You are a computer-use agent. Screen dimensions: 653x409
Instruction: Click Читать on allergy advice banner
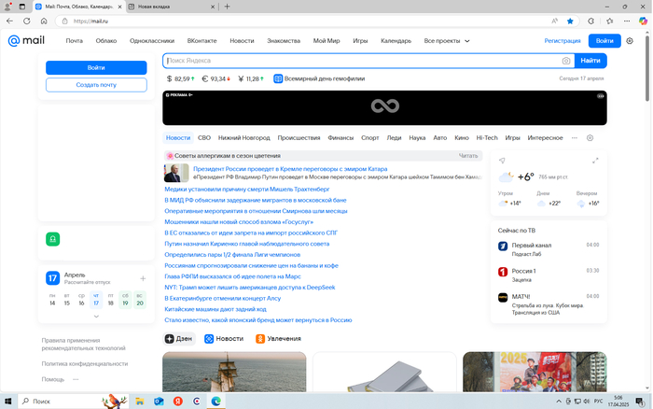pyautogui.click(x=468, y=156)
